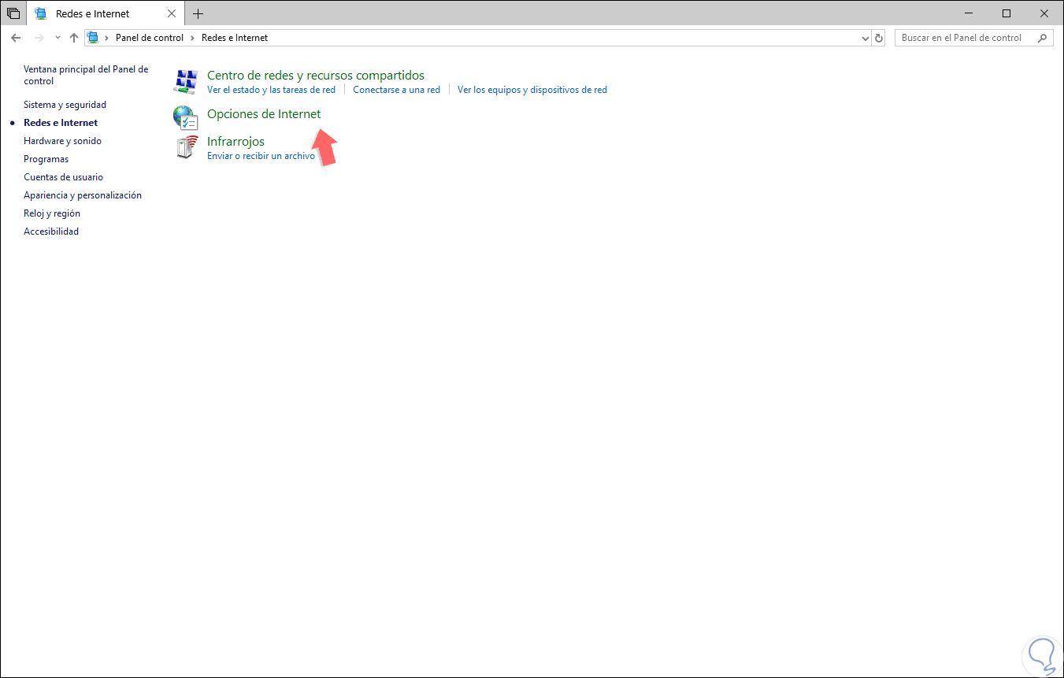
Task: Focus the Buscar en el Panel de control field
Action: pyautogui.click(x=974, y=38)
